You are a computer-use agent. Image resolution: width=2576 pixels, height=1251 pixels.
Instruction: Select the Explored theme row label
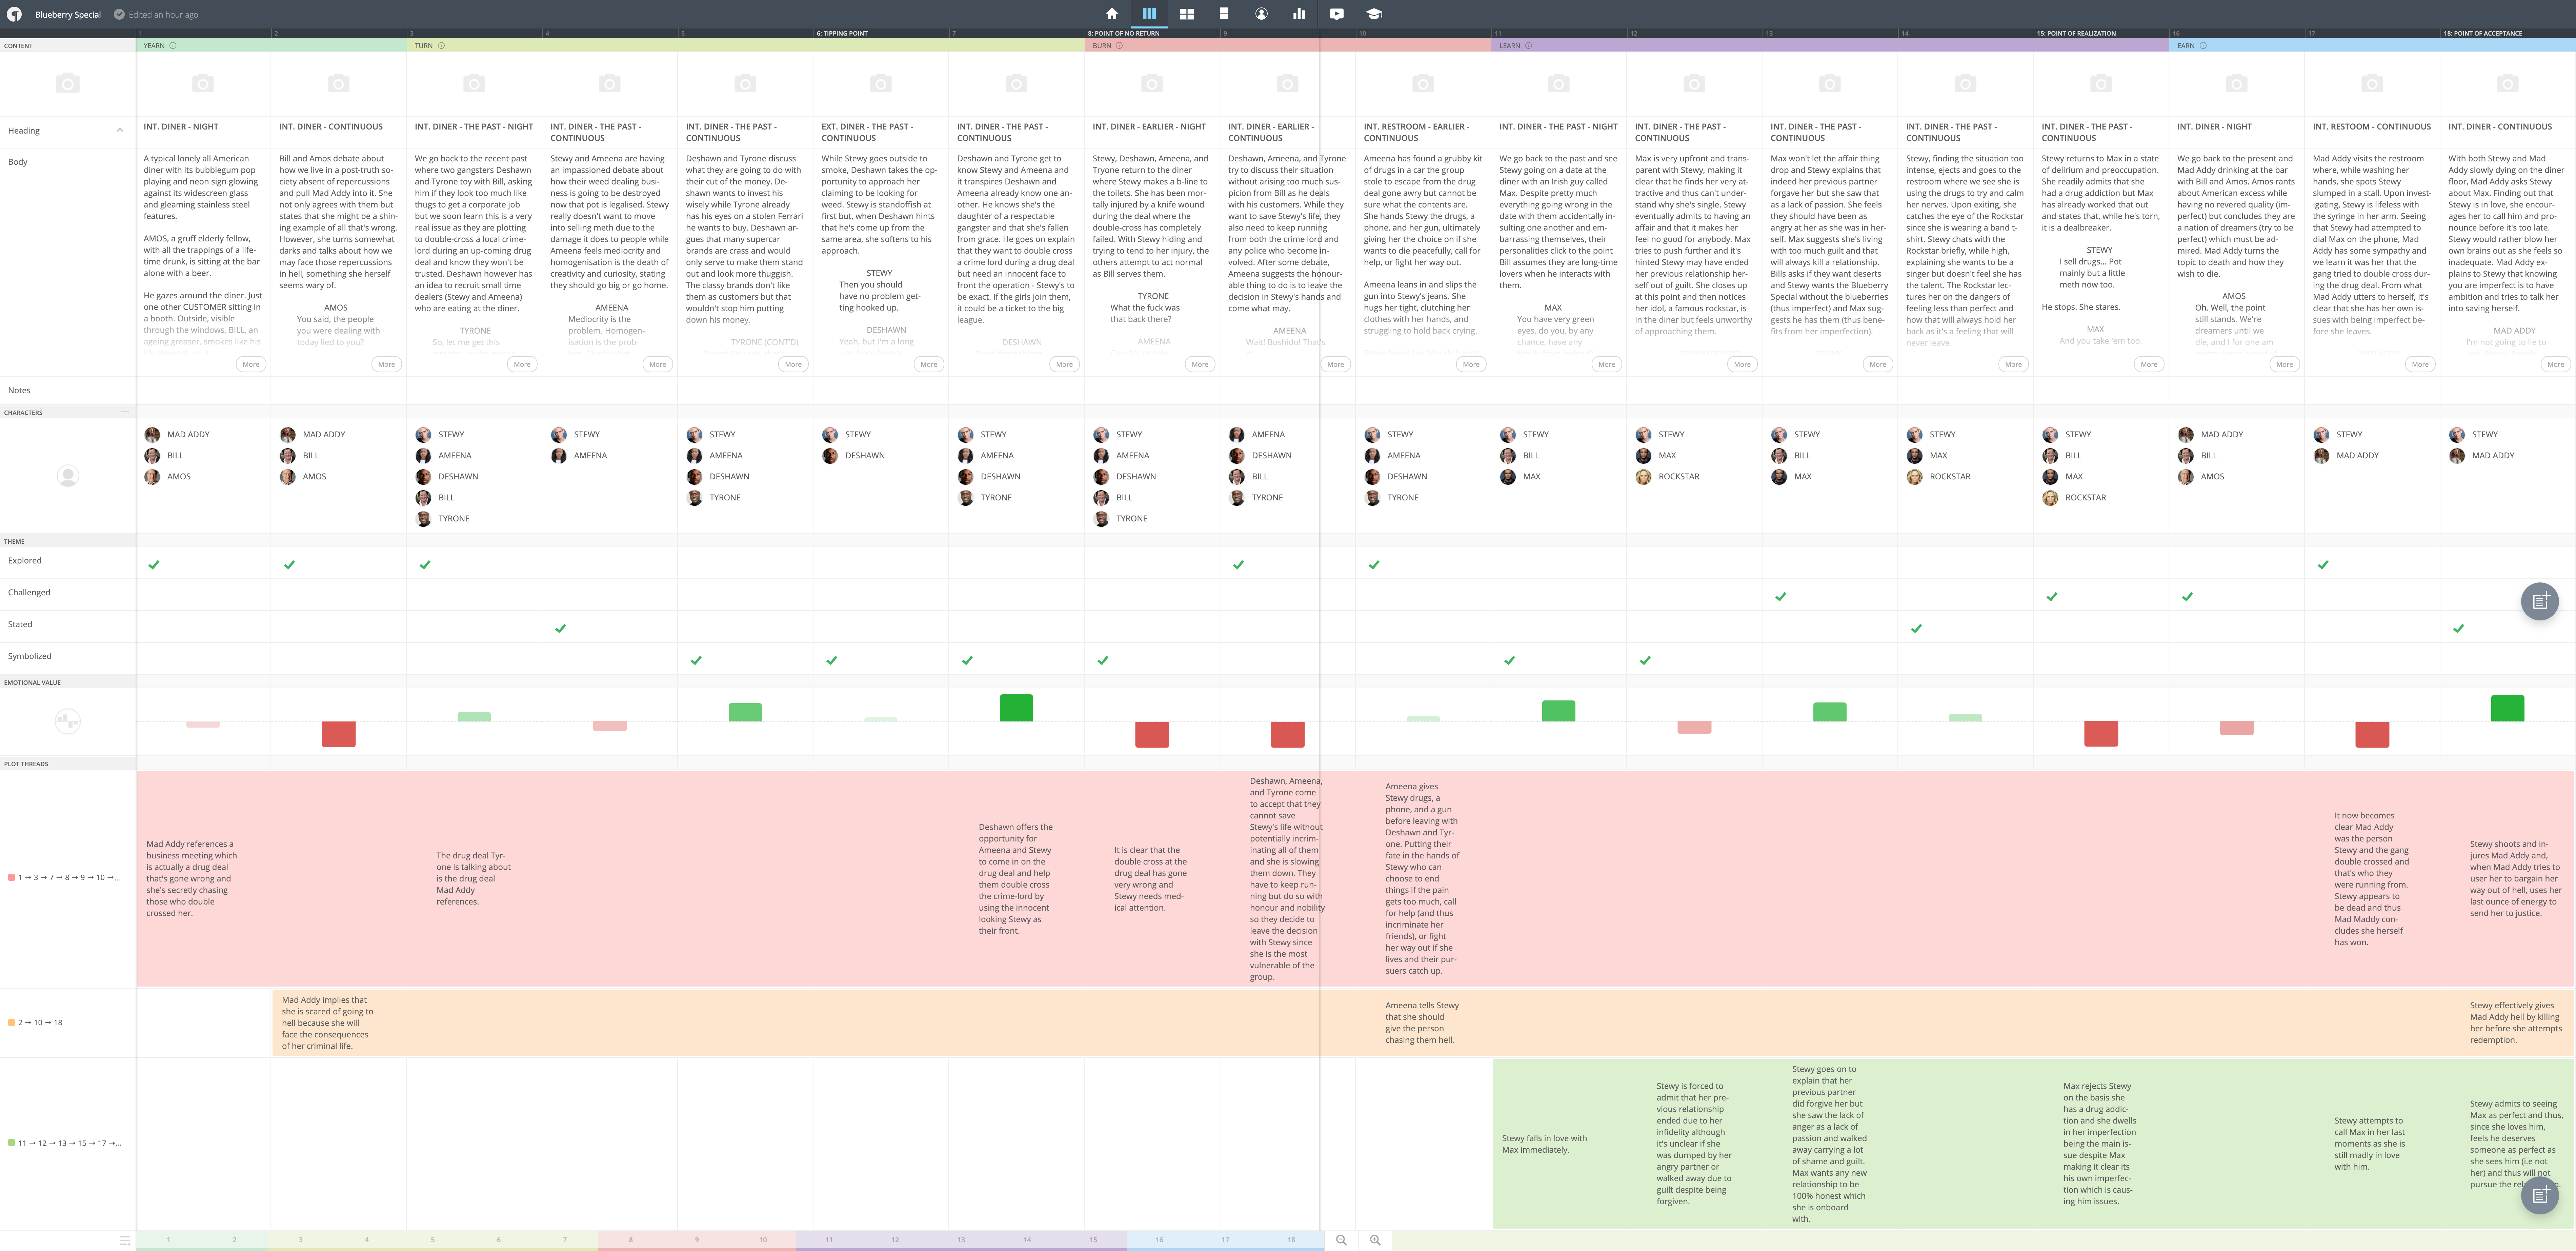[25, 561]
